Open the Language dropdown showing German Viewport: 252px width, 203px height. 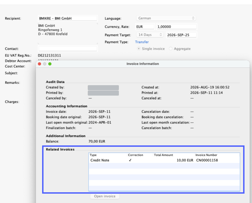point(166,18)
